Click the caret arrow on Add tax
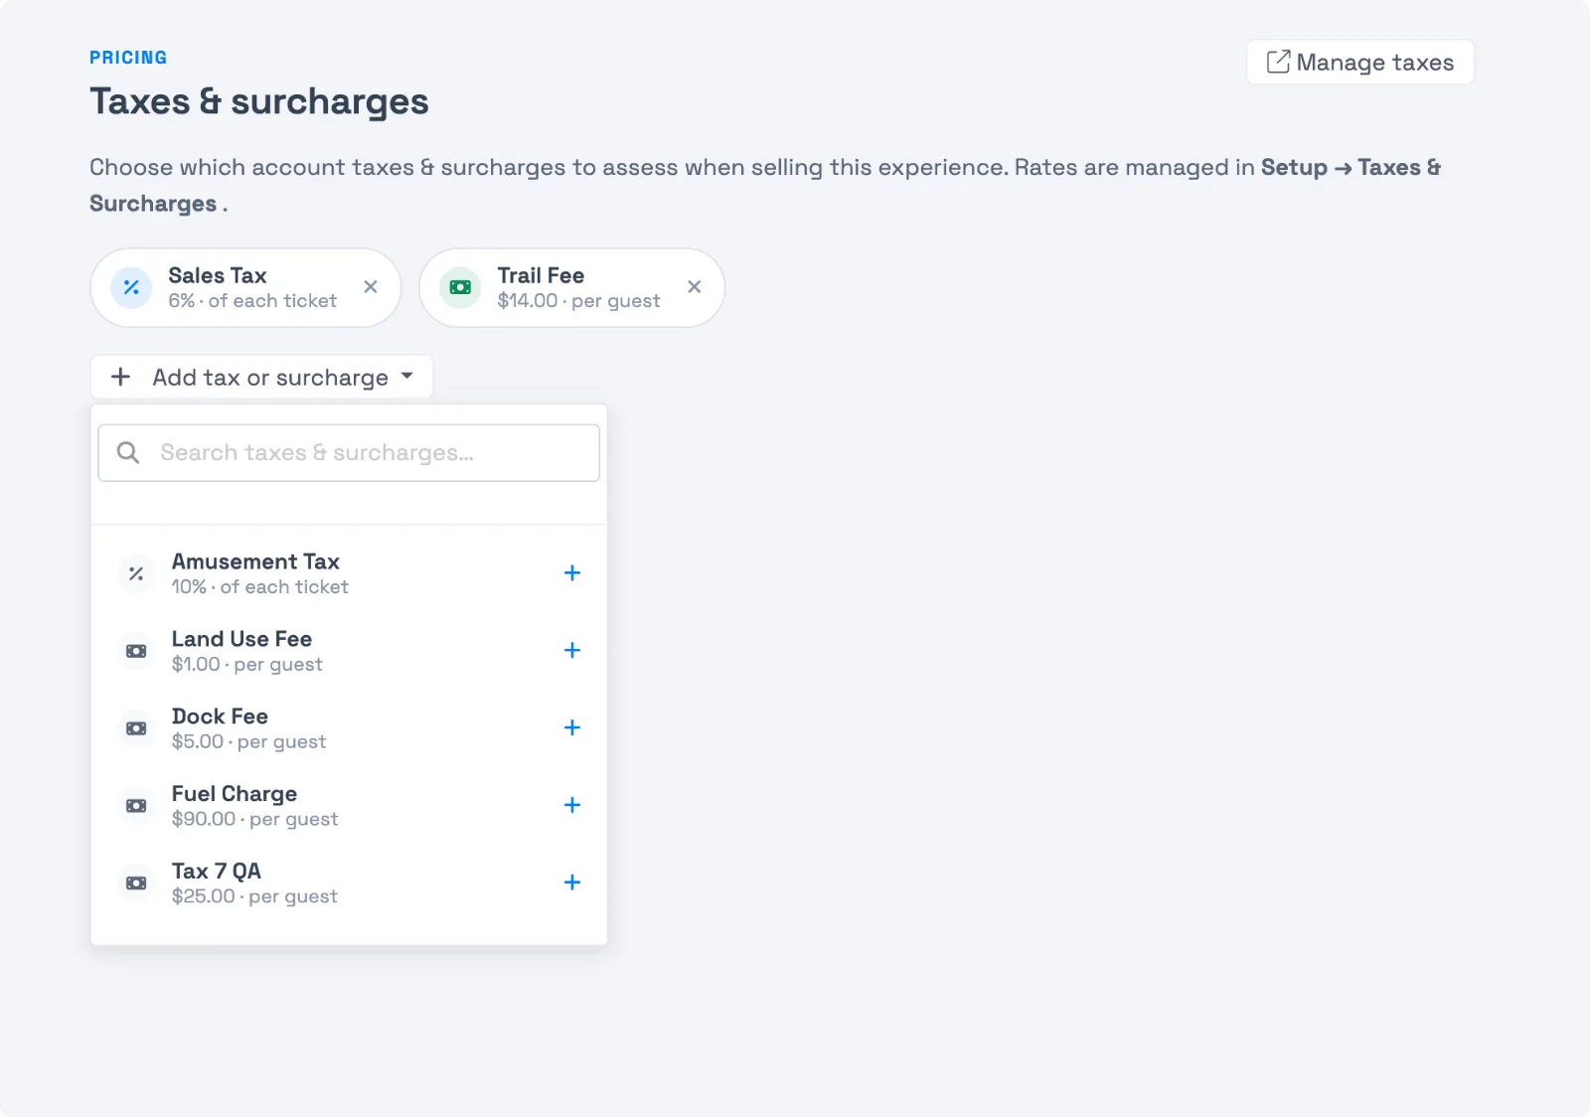Screen dimensions: 1590x1117 (407, 376)
